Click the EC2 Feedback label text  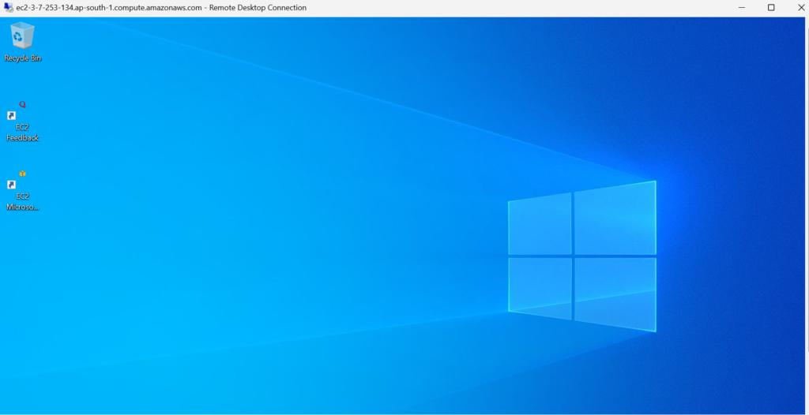coord(22,133)
